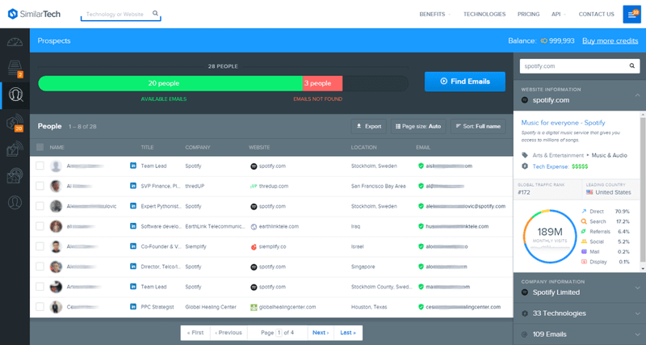Click the page number input box
This screenshot has height=345, width=646.
pyautogui.click(x=279, y=333)
